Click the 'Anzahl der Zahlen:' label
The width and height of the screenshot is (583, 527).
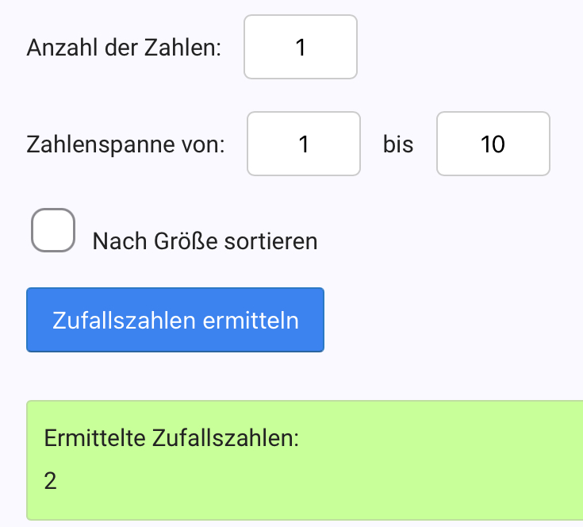pos(124,48)
